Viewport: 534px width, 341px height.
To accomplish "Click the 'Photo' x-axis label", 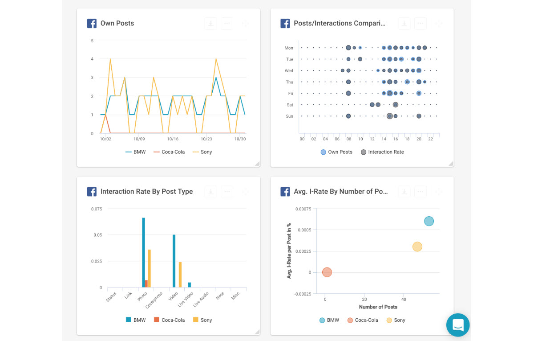I will point(142,296).
